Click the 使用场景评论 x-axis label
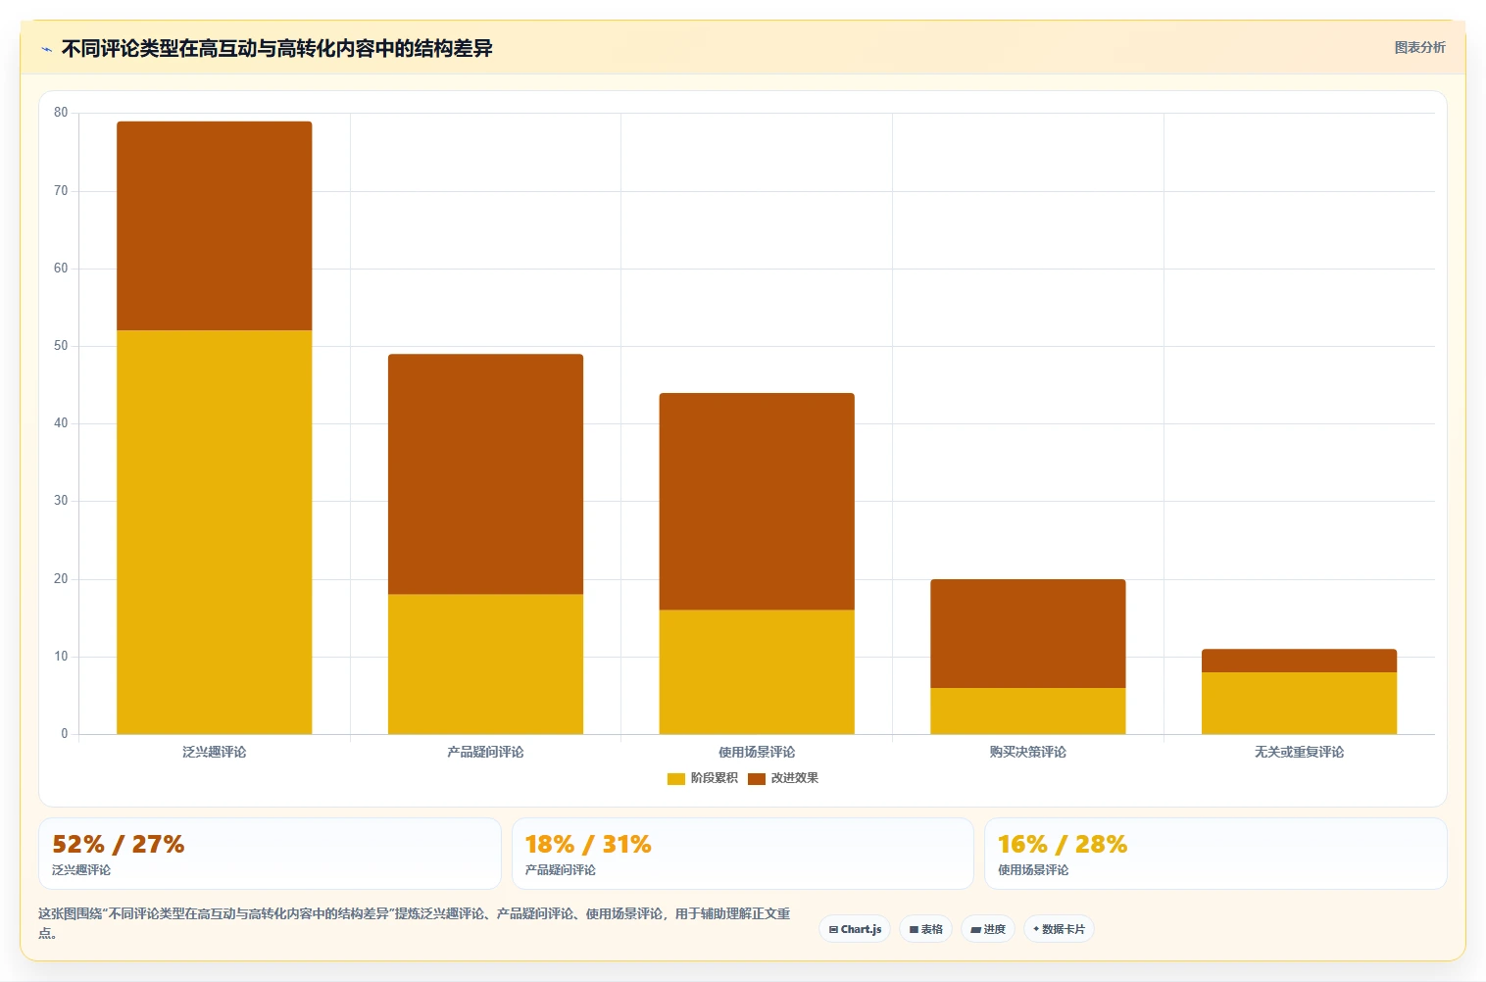 coord(757,752)
